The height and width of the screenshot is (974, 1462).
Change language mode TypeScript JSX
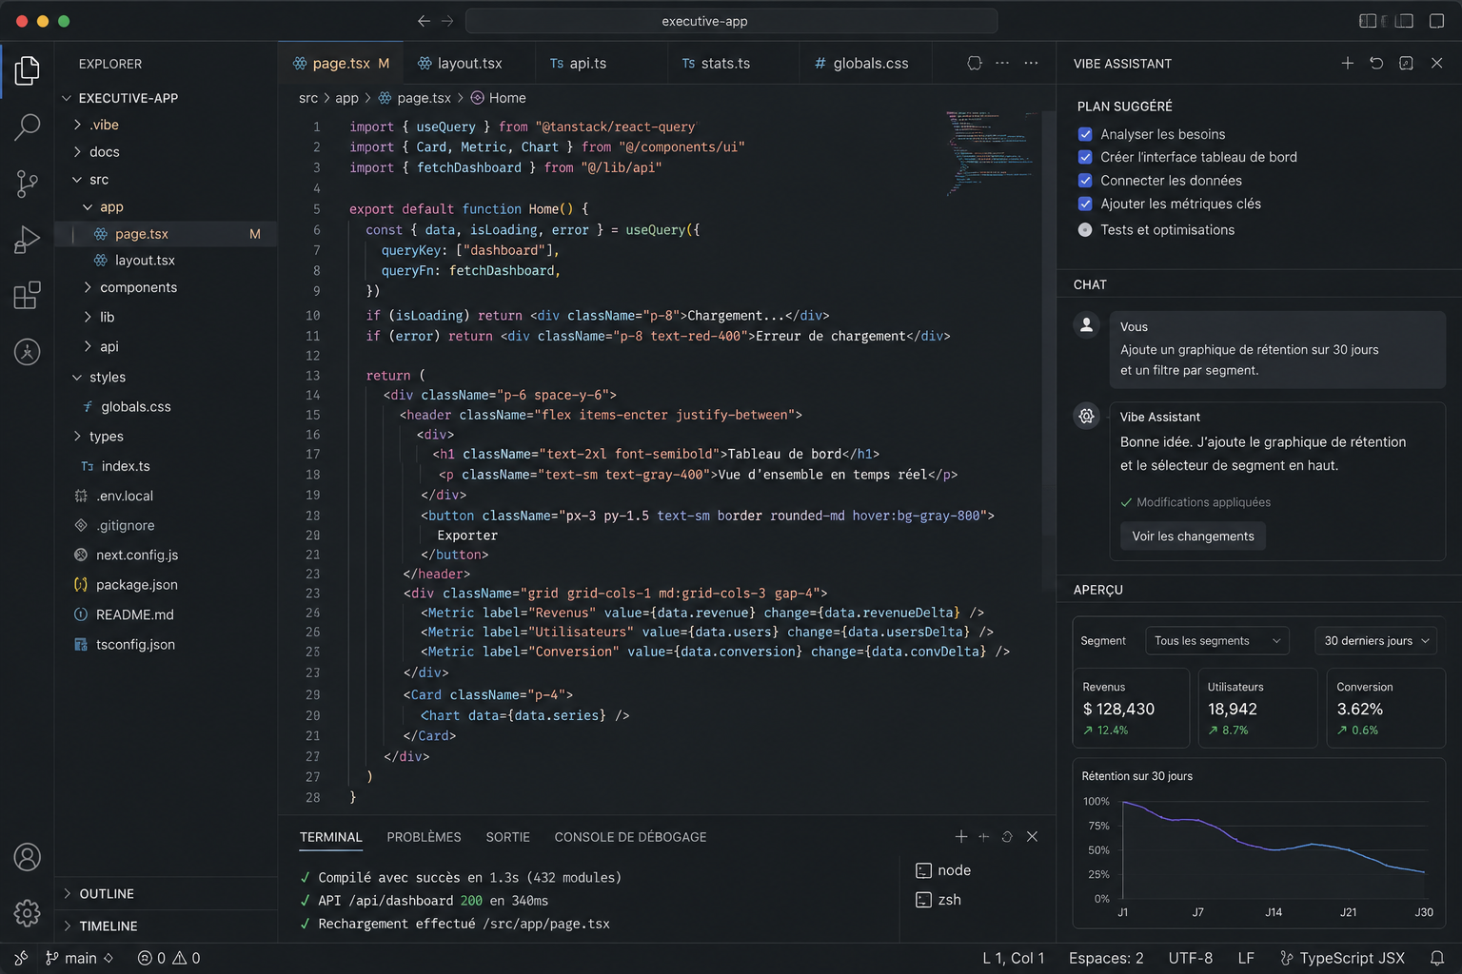1343,958
